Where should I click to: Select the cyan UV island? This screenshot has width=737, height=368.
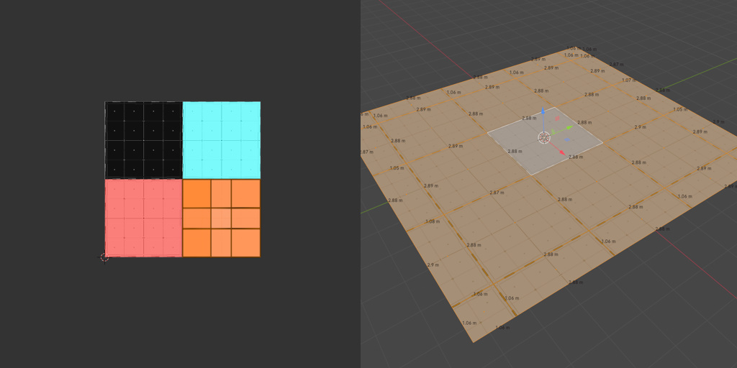click(222, 140)
